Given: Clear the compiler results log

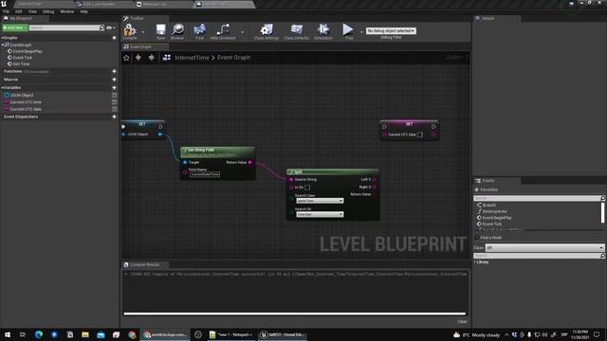Looking at the screenshot, I should [462, 322].
